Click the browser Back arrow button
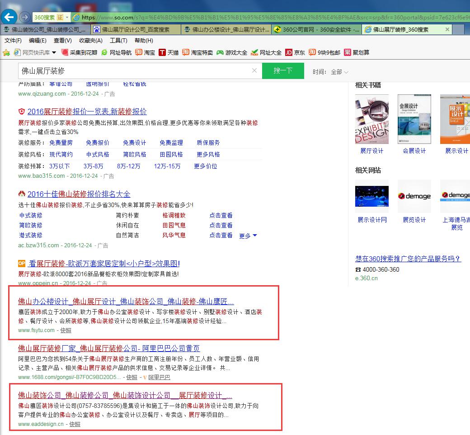The image size is (470, 435). [9, 17]
